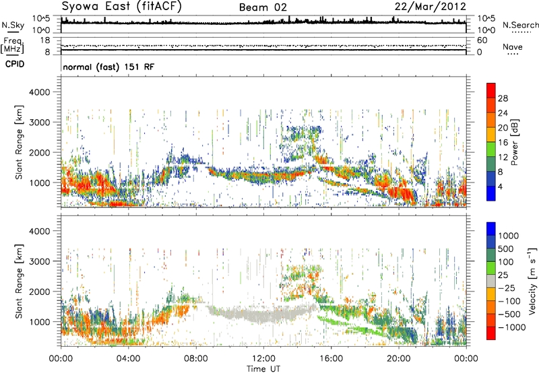The image size is (539, 373).
Task: Click the 'Time UT' axis label
Action: click(x=263, y=368)
